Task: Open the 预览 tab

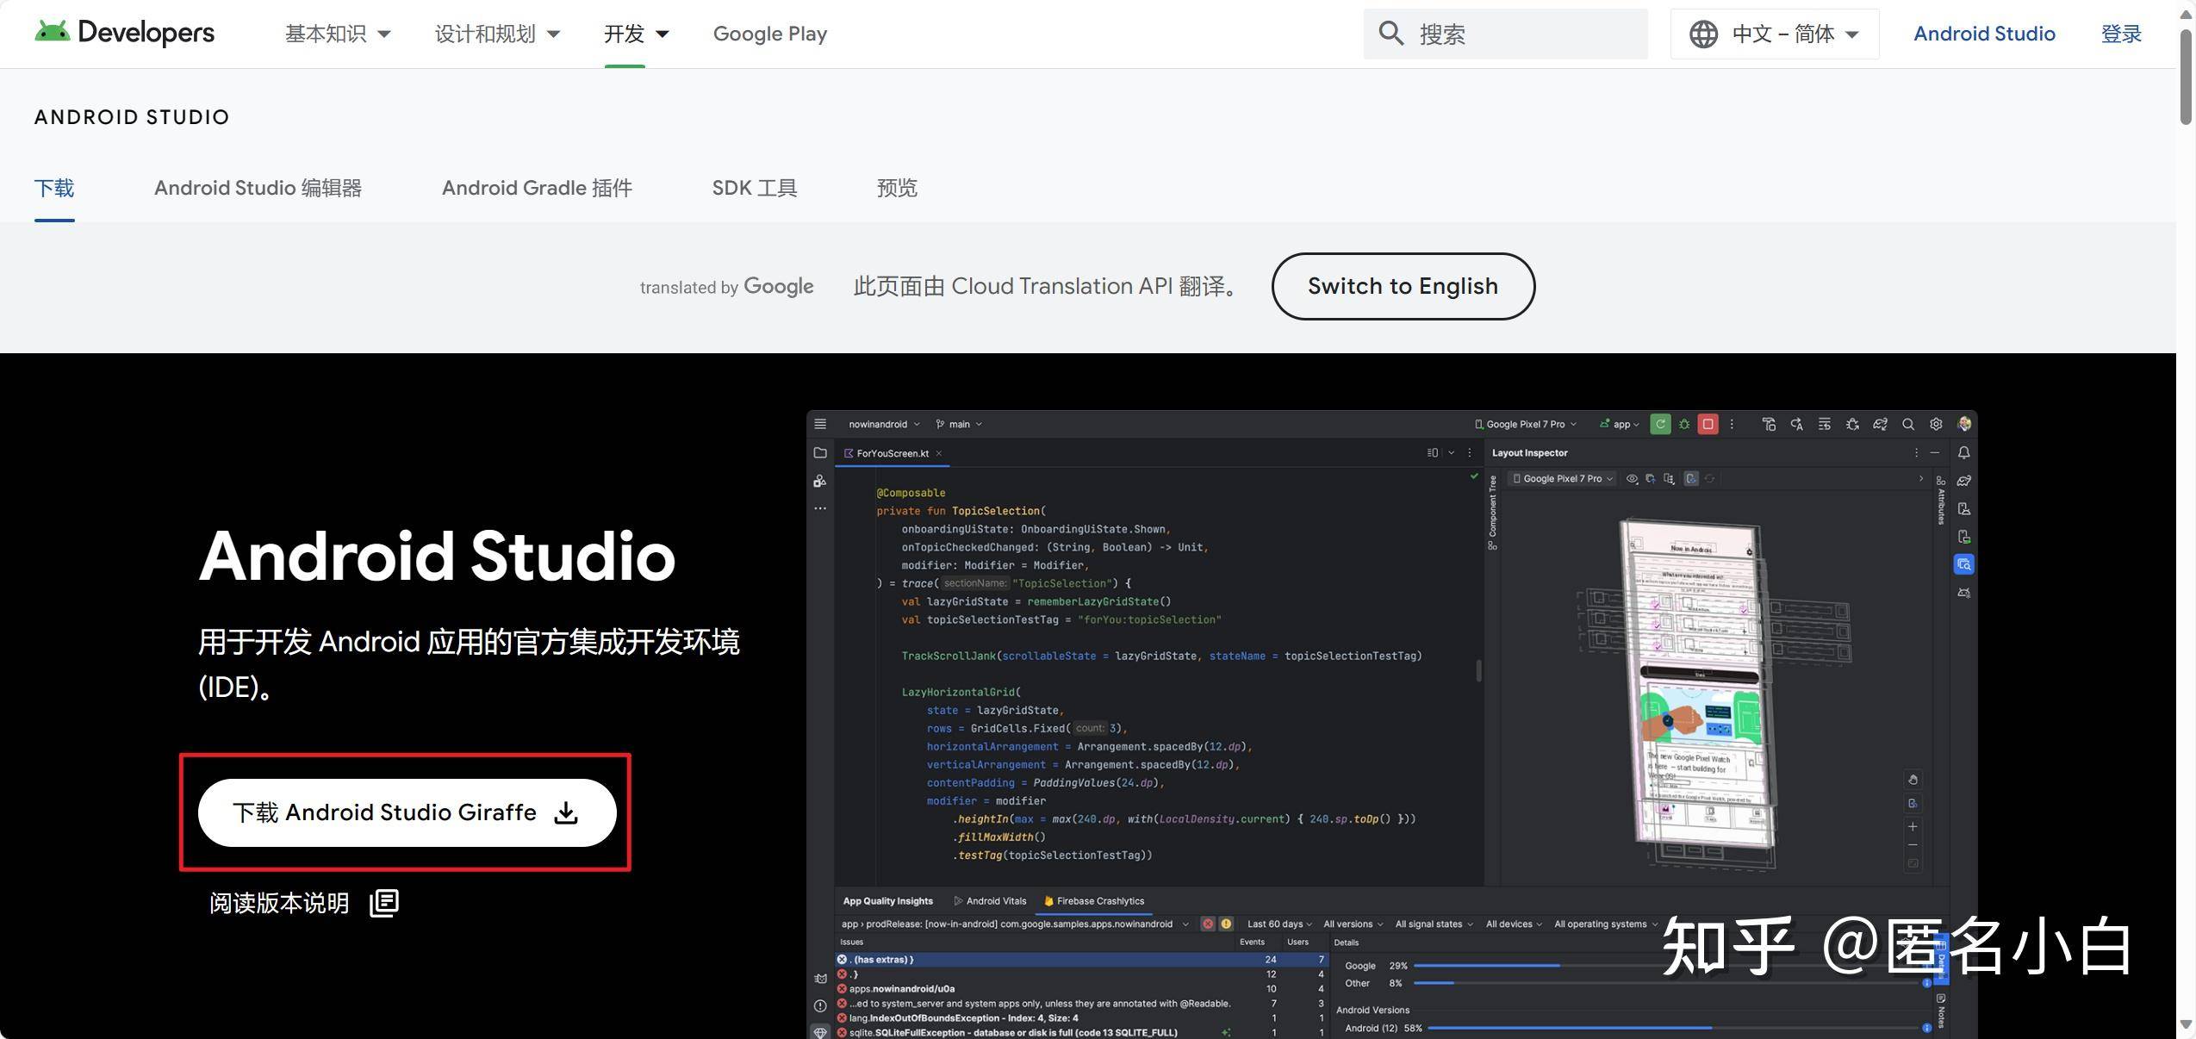Action: click(x=897, y=188)
